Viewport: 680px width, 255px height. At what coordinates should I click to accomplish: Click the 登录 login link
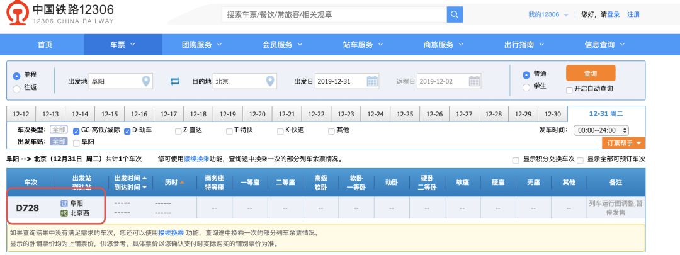click(x=613, y=14)
